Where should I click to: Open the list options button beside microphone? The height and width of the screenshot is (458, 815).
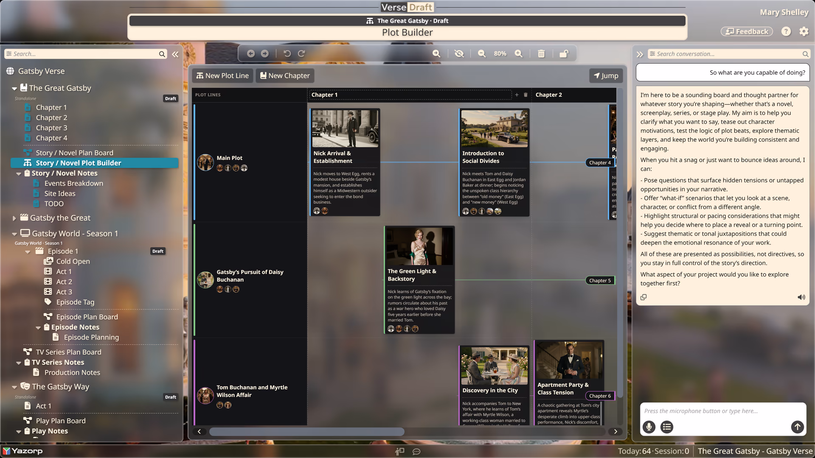(x=667, y=427)
